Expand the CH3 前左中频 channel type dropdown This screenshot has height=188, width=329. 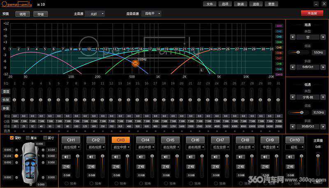[x=120, y=147]
